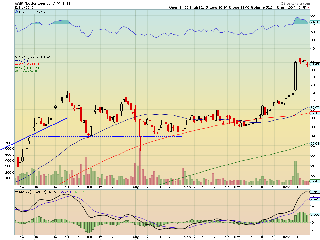Click the 90 level on the RSI axis
The width and height of the screenshot is (320, 240).
(313, 16)
